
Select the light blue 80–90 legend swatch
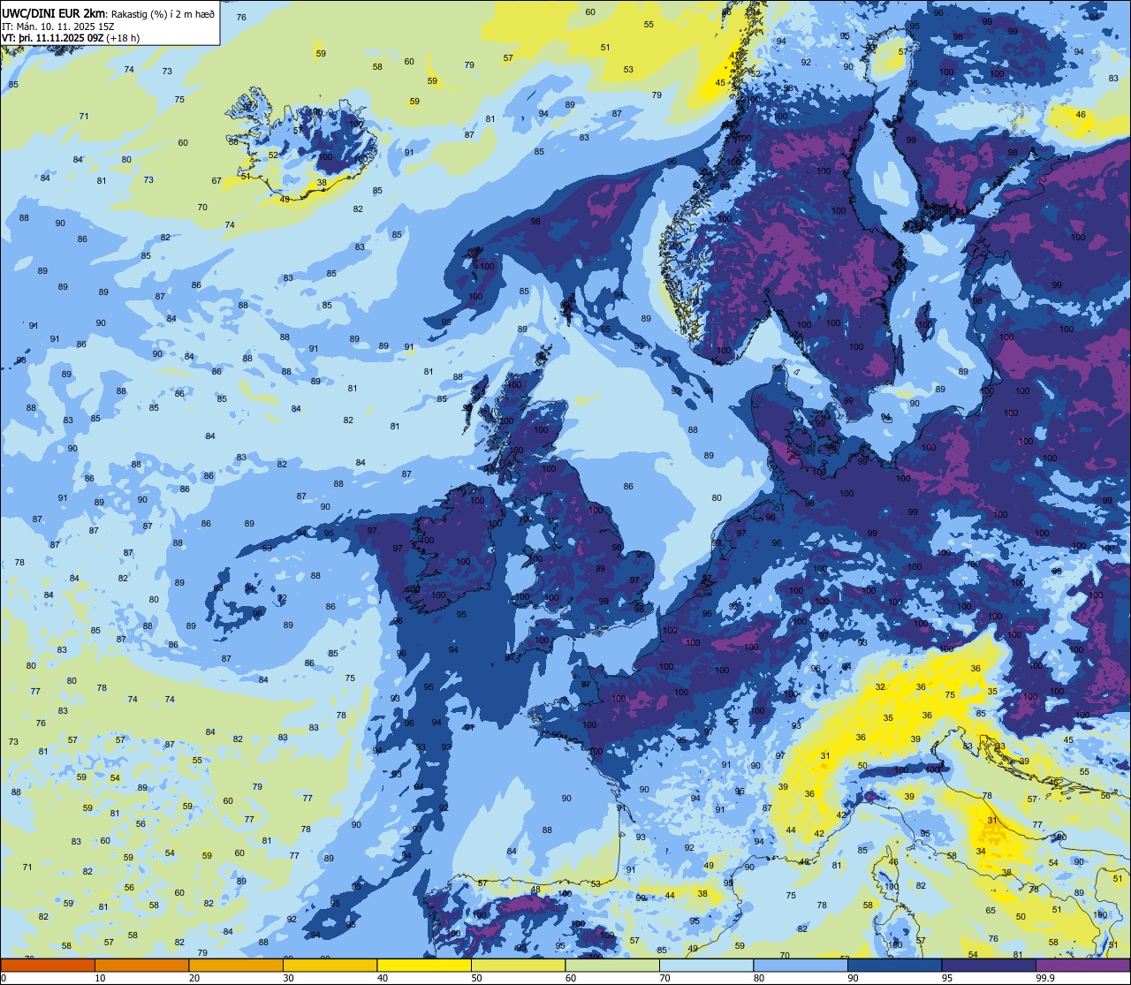point(801,965)
